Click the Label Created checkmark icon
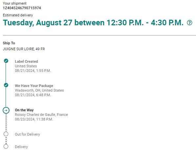This screenshot has height=152, width=196. (x=6, y=61)
